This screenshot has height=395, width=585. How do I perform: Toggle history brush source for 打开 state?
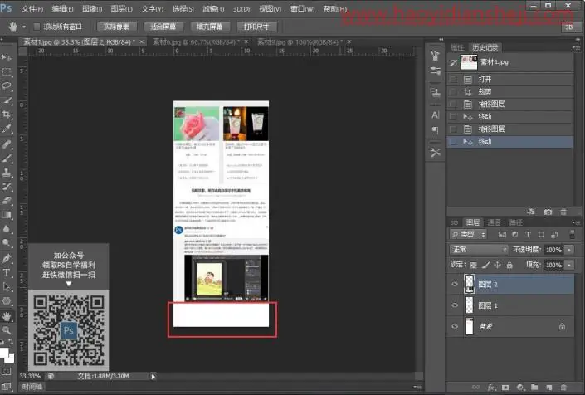tap(453, 79)
